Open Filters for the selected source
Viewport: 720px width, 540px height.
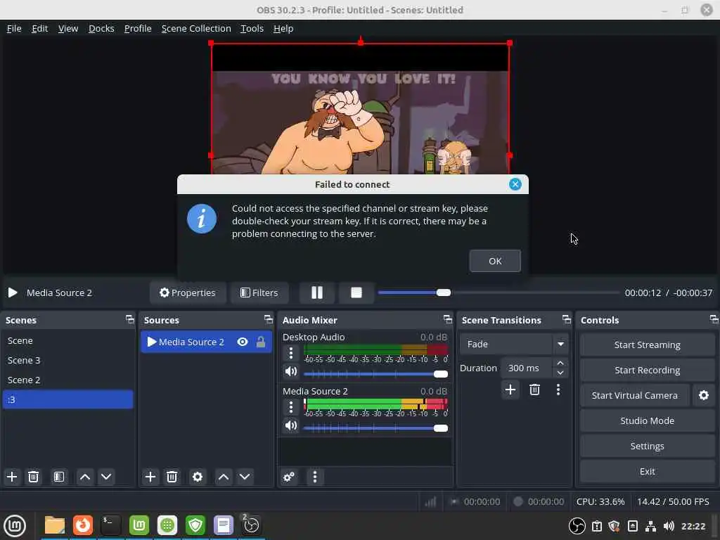pyautogui.click(x=259, y=292)
